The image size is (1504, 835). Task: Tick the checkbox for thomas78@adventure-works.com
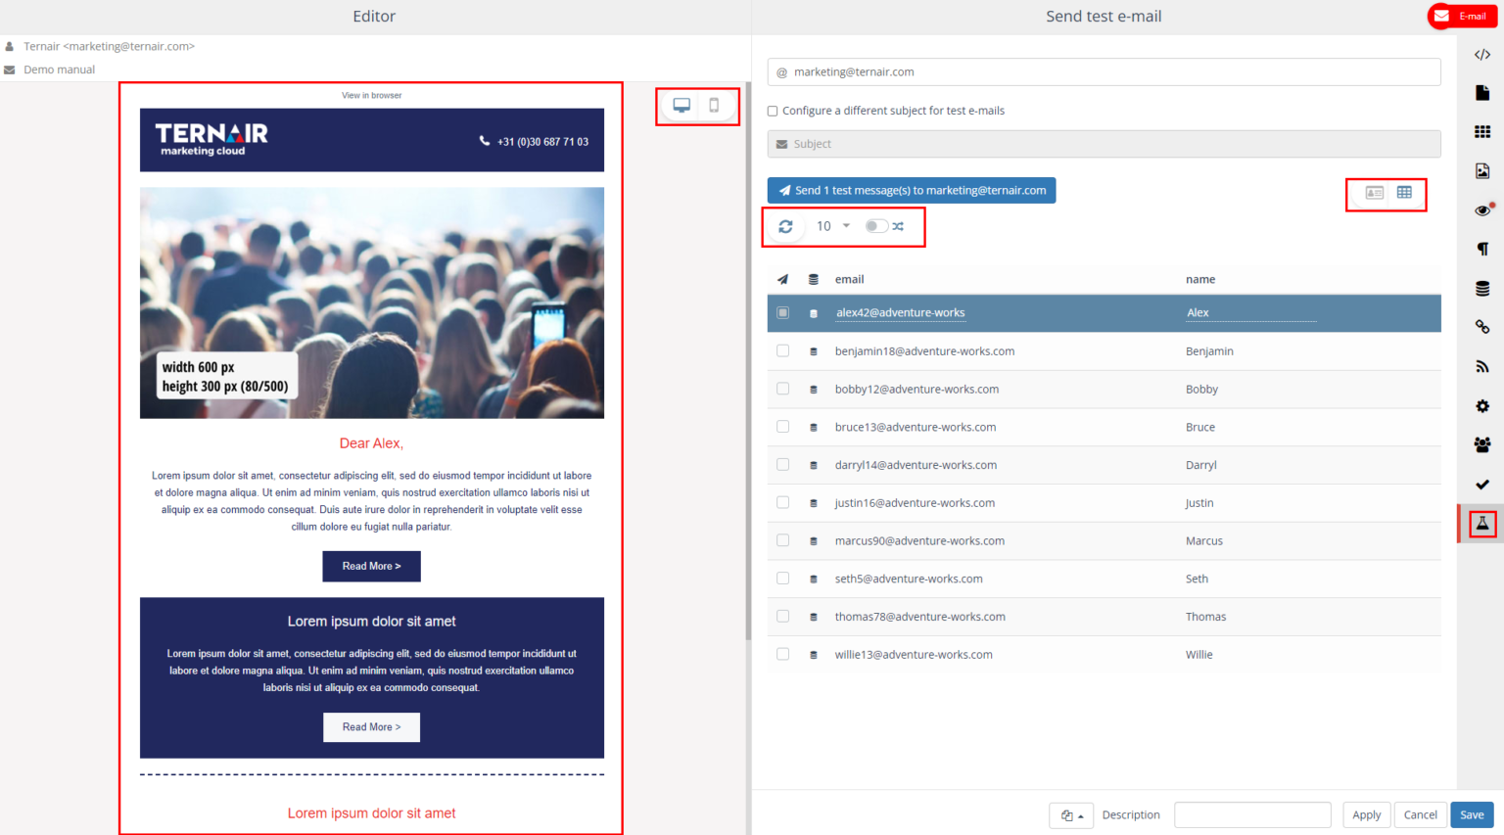(x=782, y=617)
